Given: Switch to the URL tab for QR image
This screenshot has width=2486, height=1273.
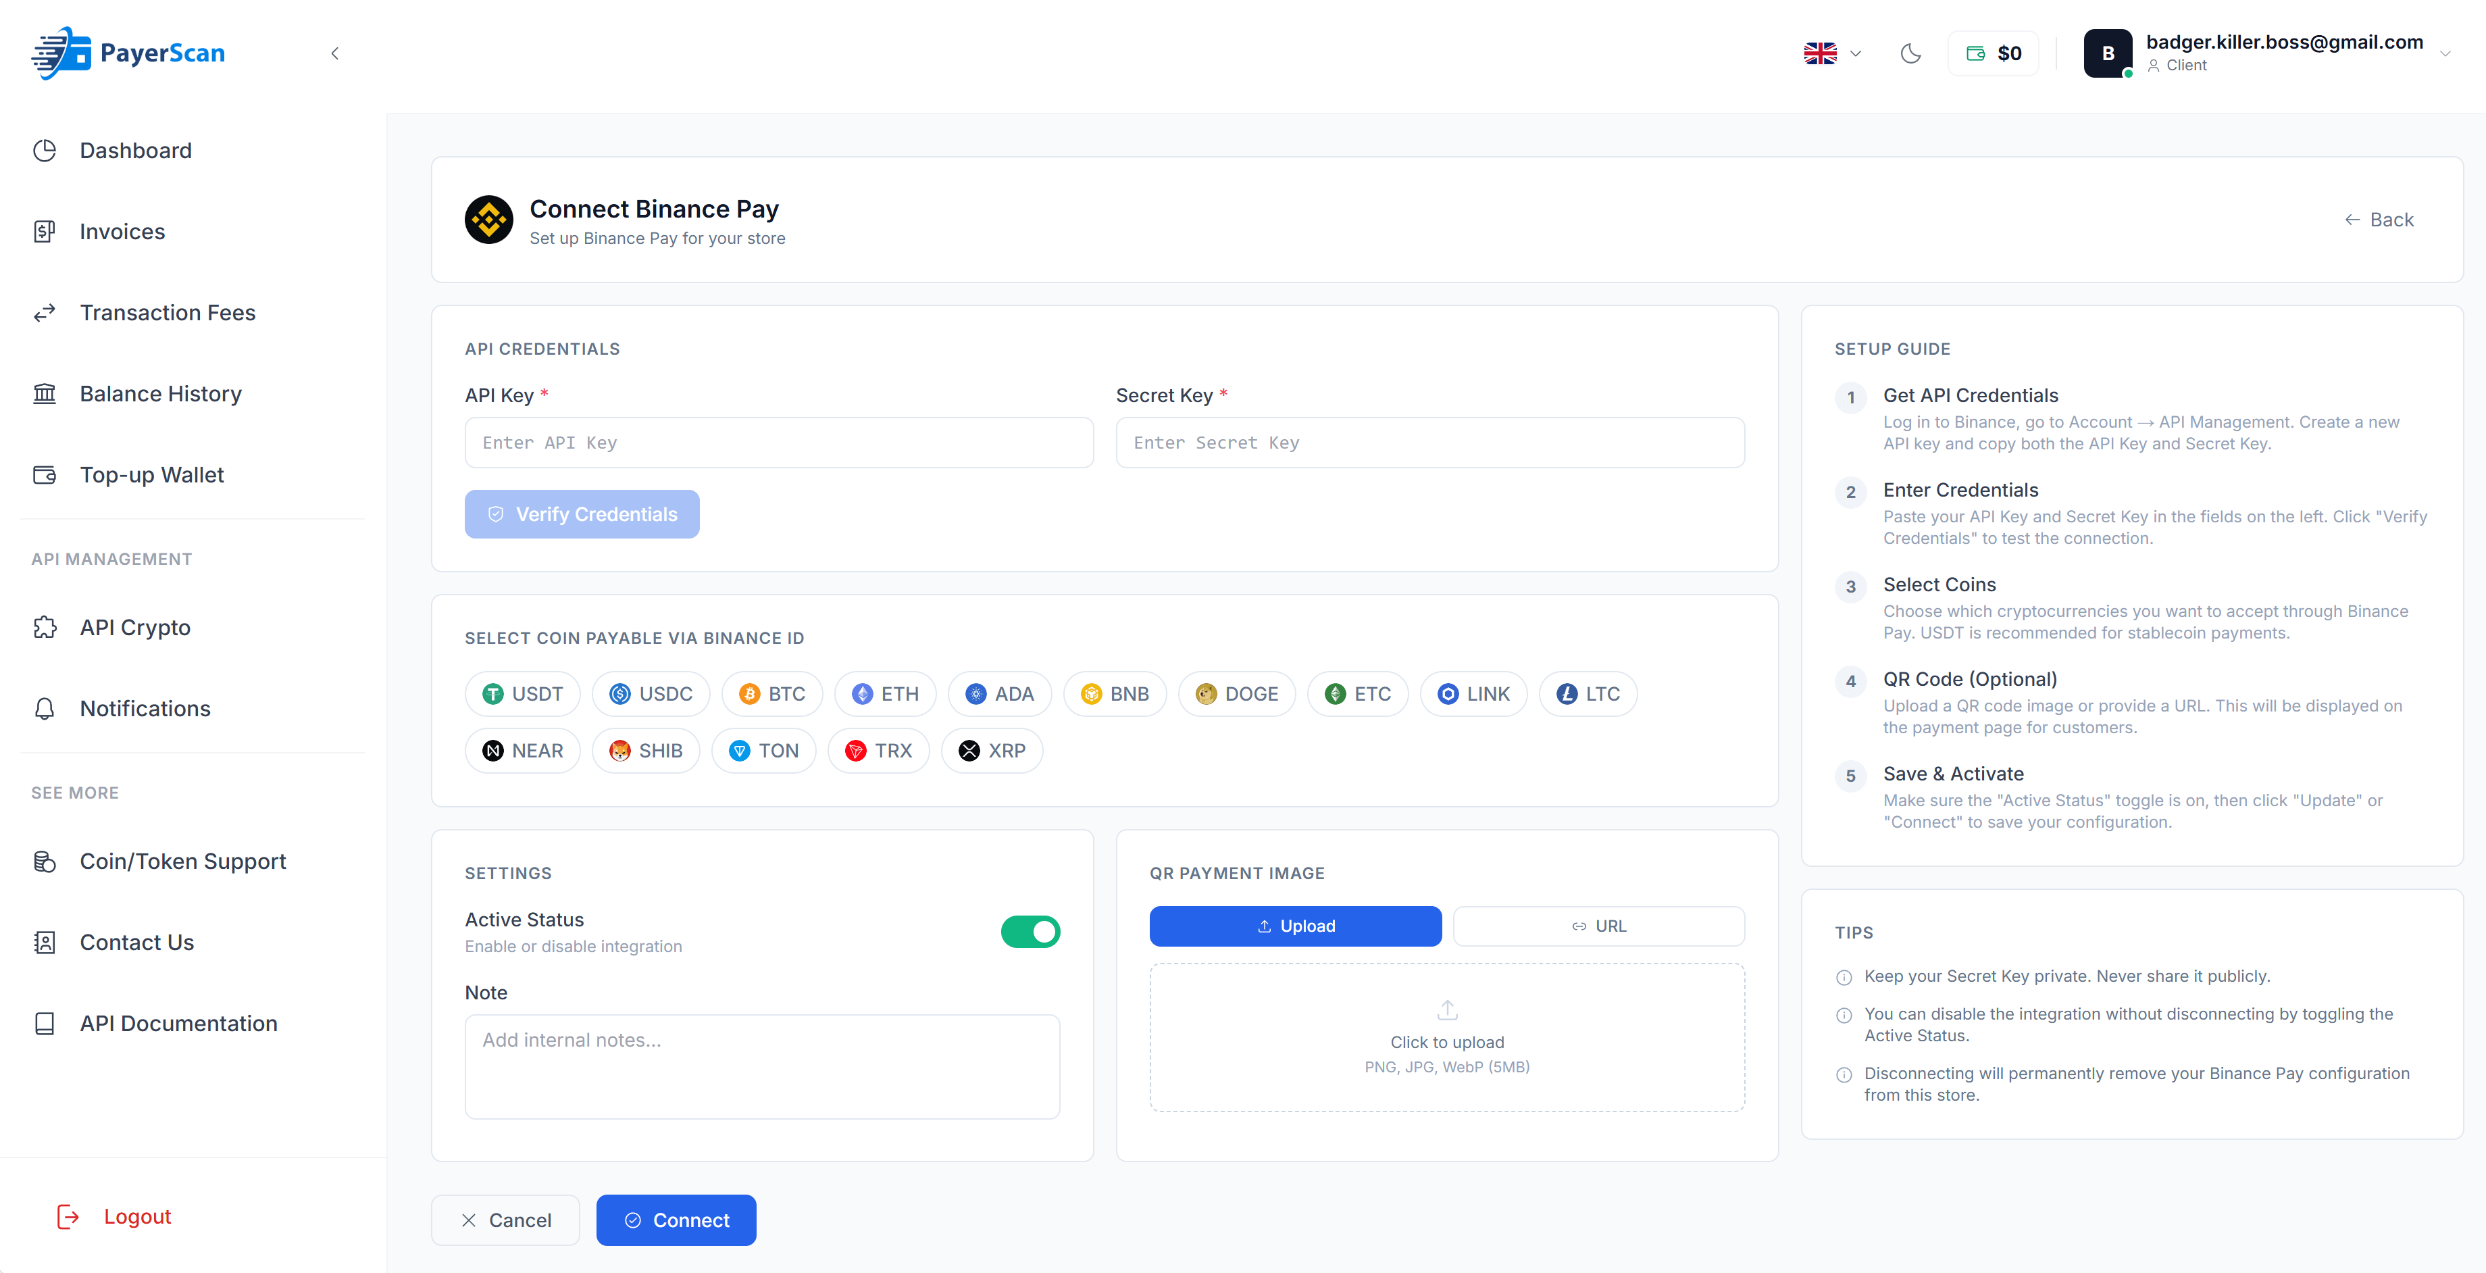Looking at the screenshot, I should click(x=1598, y=926).
